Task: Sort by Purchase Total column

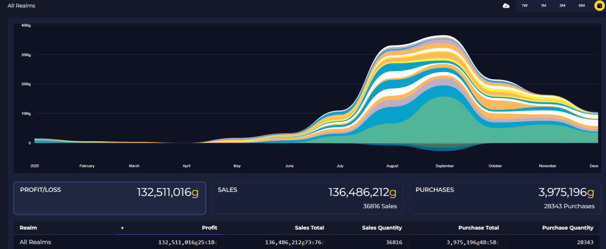Action: pyautogui.click(x=478, y=228)
